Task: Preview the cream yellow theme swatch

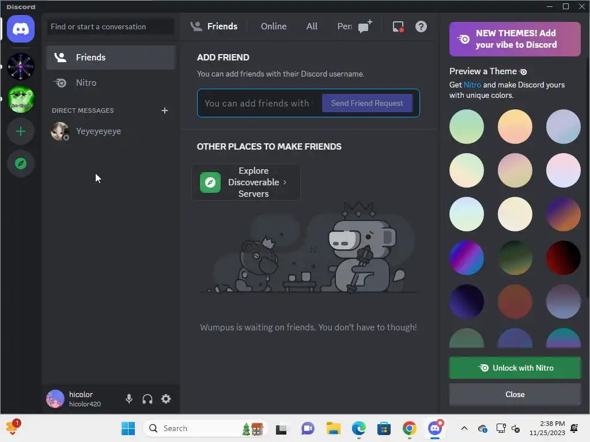Action: pyautogui.click(x=515, y=214)
